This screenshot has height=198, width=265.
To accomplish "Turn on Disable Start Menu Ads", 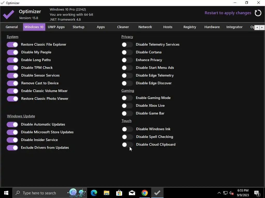I will [x=127, y=68].
